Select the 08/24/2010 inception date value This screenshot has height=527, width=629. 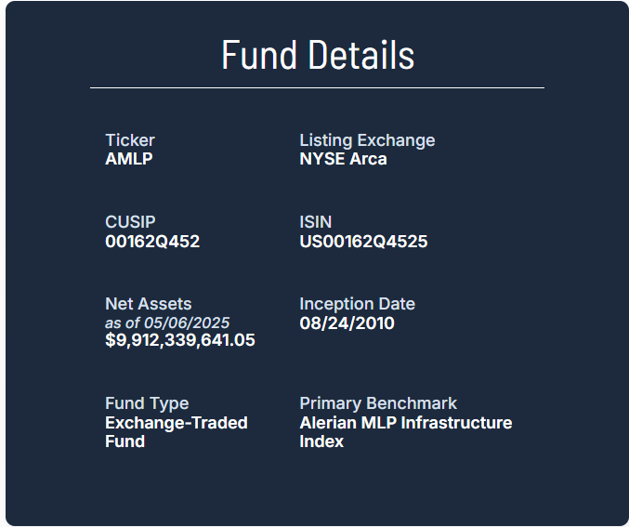coord(347,323)
